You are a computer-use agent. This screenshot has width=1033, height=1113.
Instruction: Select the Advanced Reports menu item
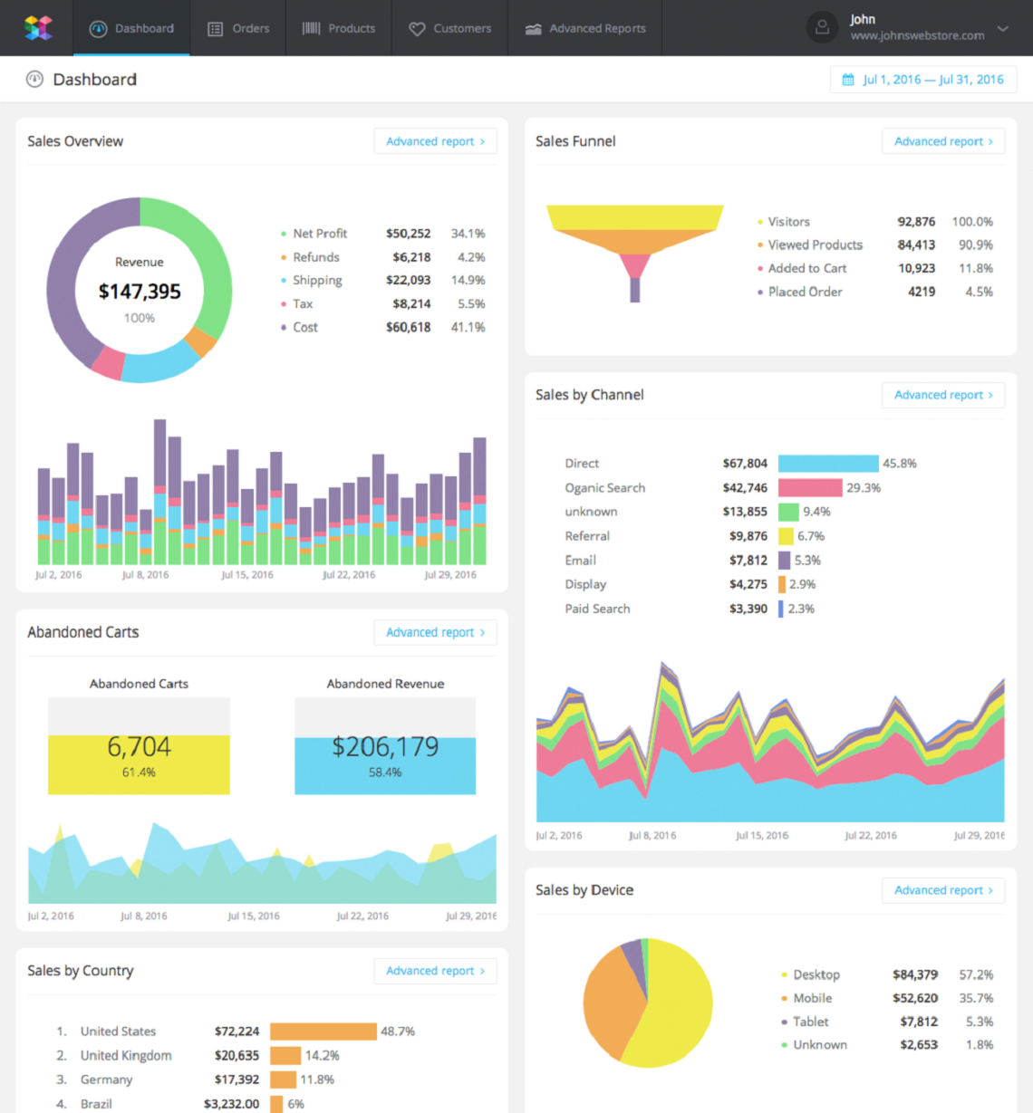[597, 27]
